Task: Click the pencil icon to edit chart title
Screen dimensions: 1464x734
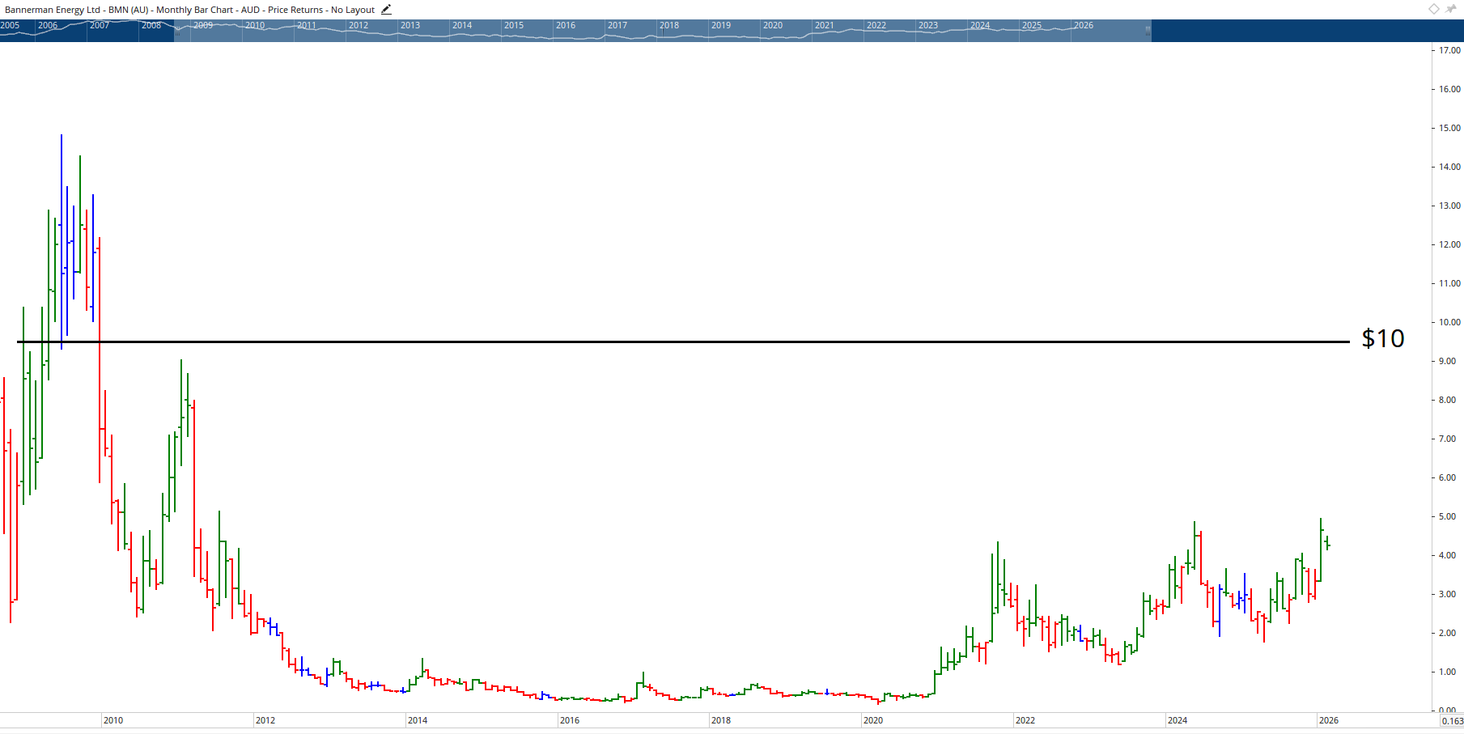Action: (x=386, y=10)
